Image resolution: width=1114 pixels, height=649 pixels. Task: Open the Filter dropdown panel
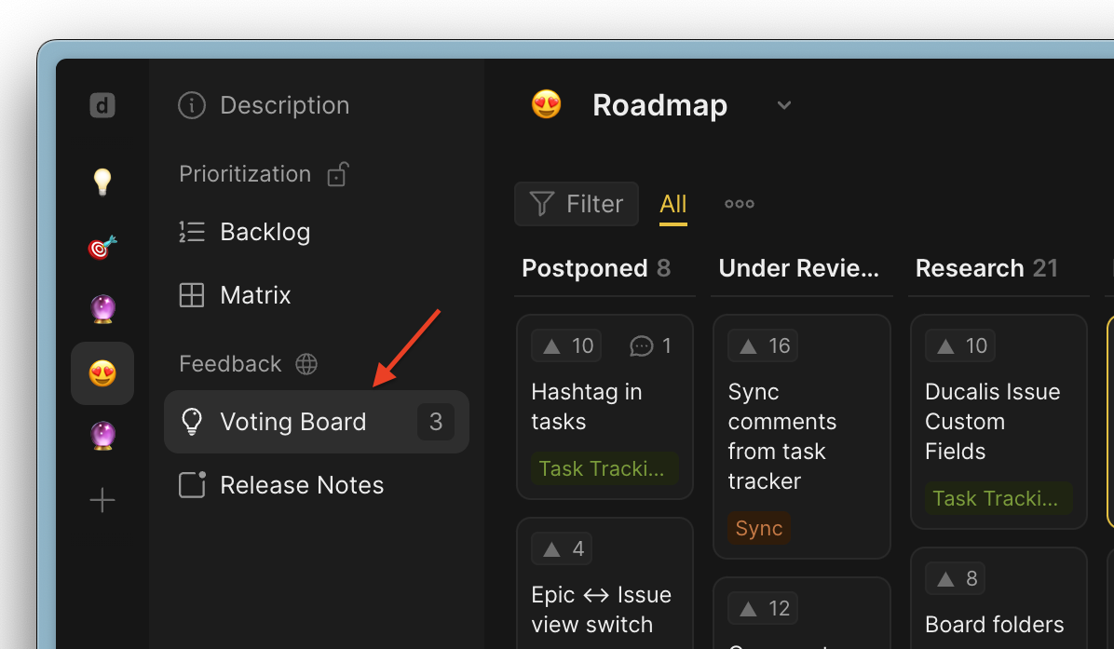[576, 204]
